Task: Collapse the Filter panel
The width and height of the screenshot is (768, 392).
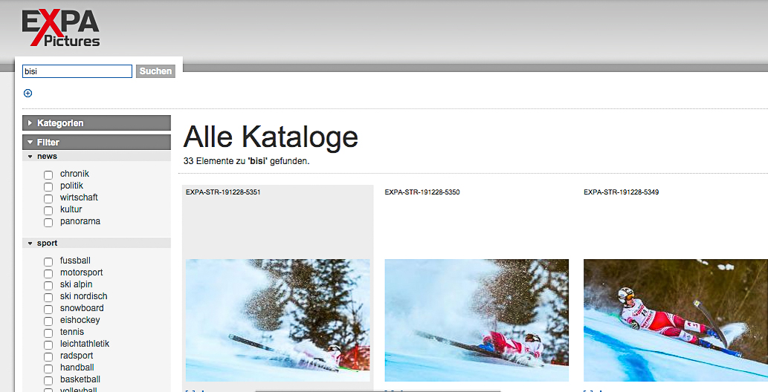Action: tap(97, 143)
